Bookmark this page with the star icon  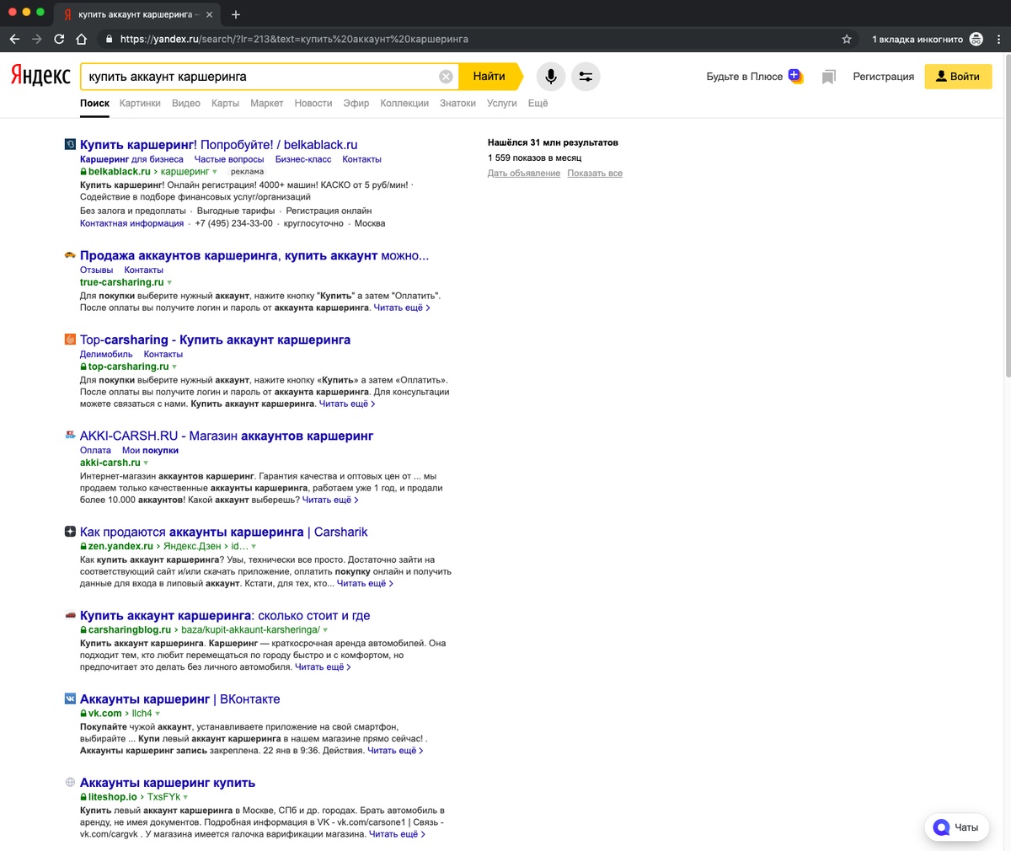tap(847, 39)
